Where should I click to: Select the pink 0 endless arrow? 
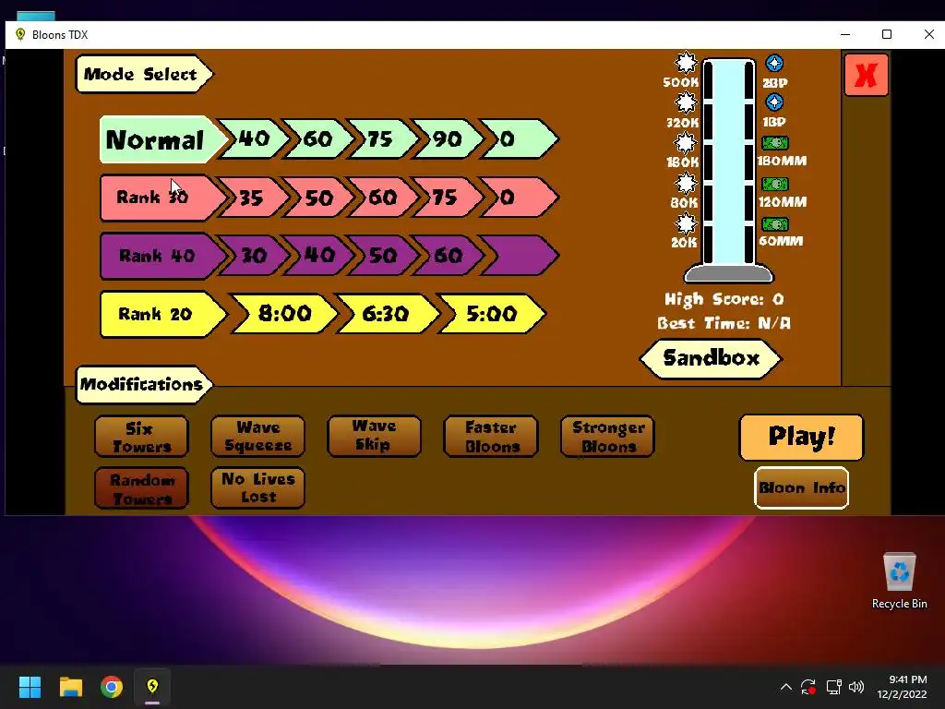click(519, 198)
